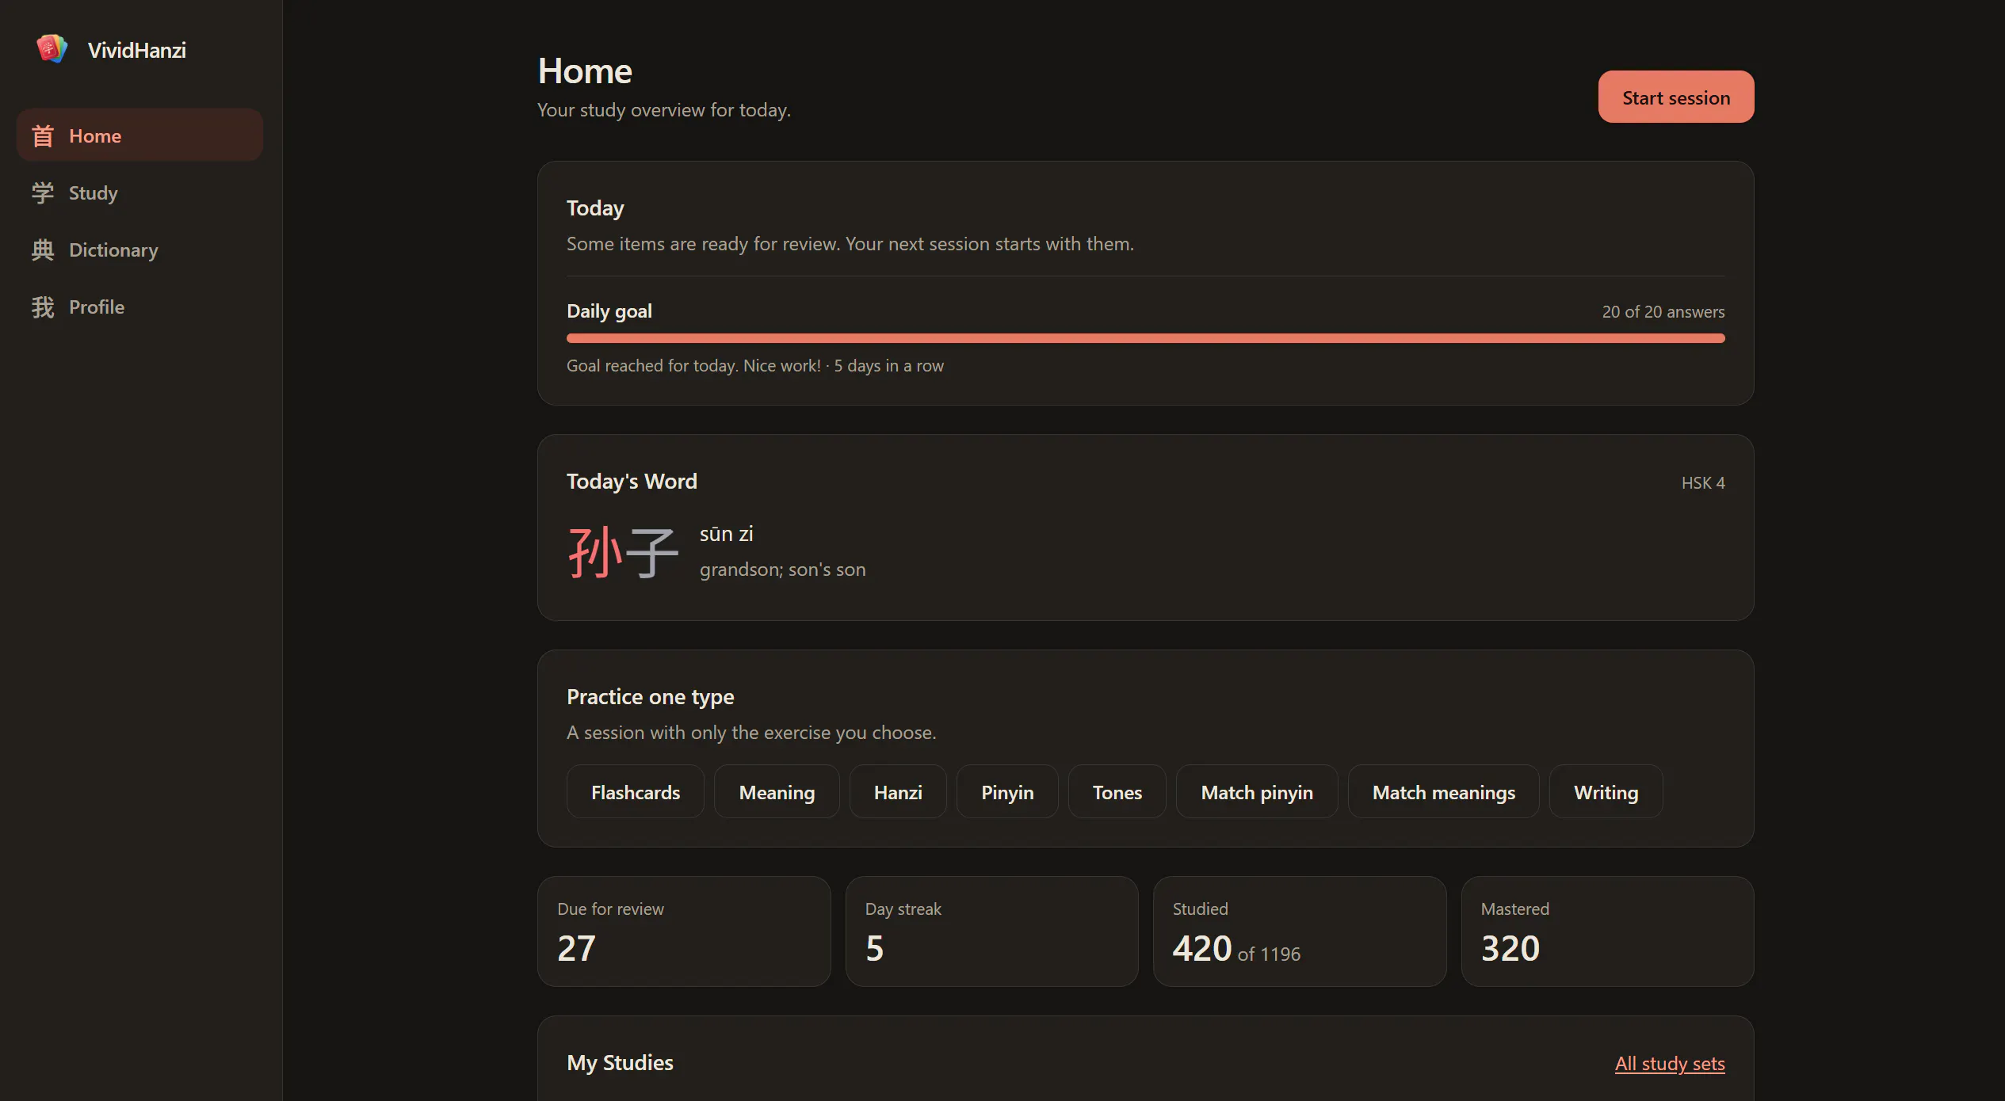The height and width of the screenshot is (1101, 2005).
Task: Click the VividHanzi logo icon
Action: 52,49
